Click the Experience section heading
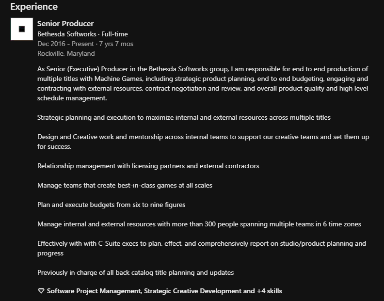The width and height of the screenshot is (384, 301). point(34,7)
